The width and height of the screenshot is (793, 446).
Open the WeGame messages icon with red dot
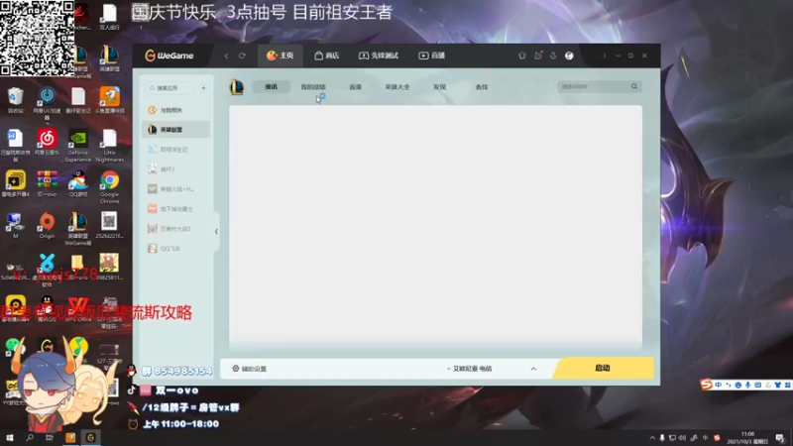coord(537,56)
